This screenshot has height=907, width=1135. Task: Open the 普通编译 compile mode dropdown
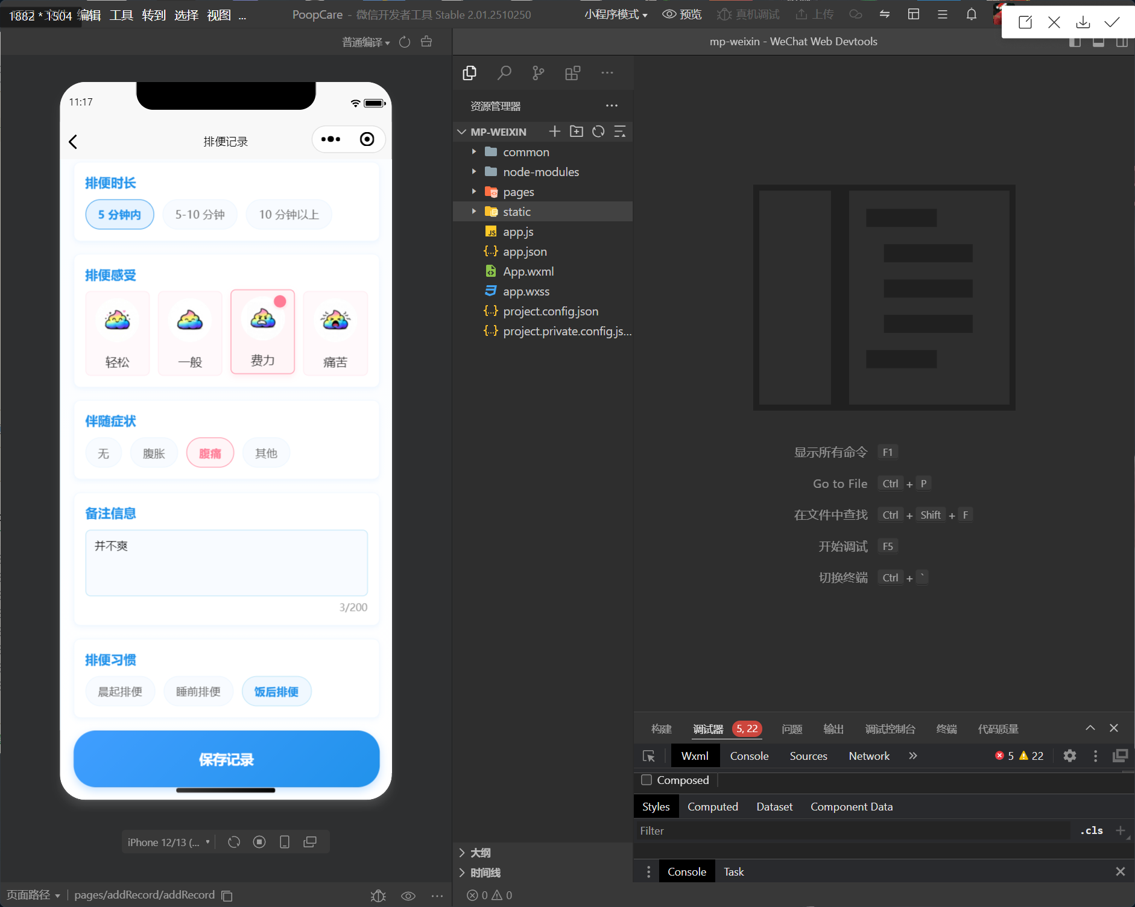pos(365,42)
